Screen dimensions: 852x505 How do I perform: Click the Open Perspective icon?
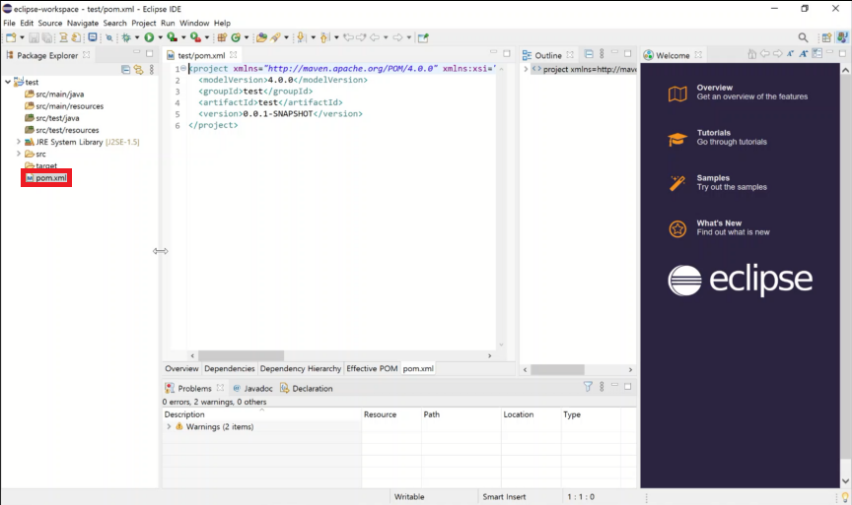click(826, 37)
